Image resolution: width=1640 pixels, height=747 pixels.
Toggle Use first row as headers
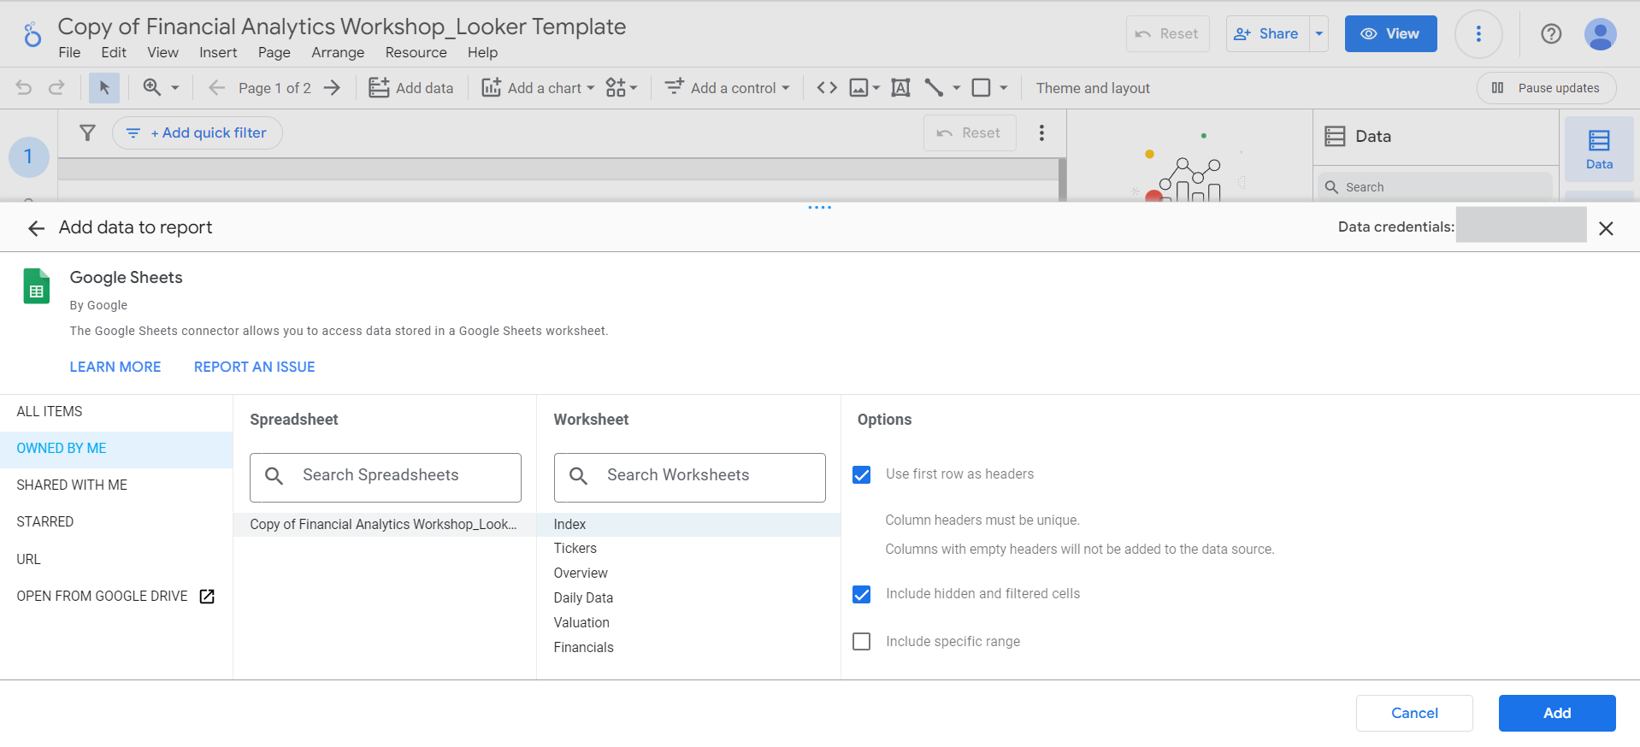[862, 474]
